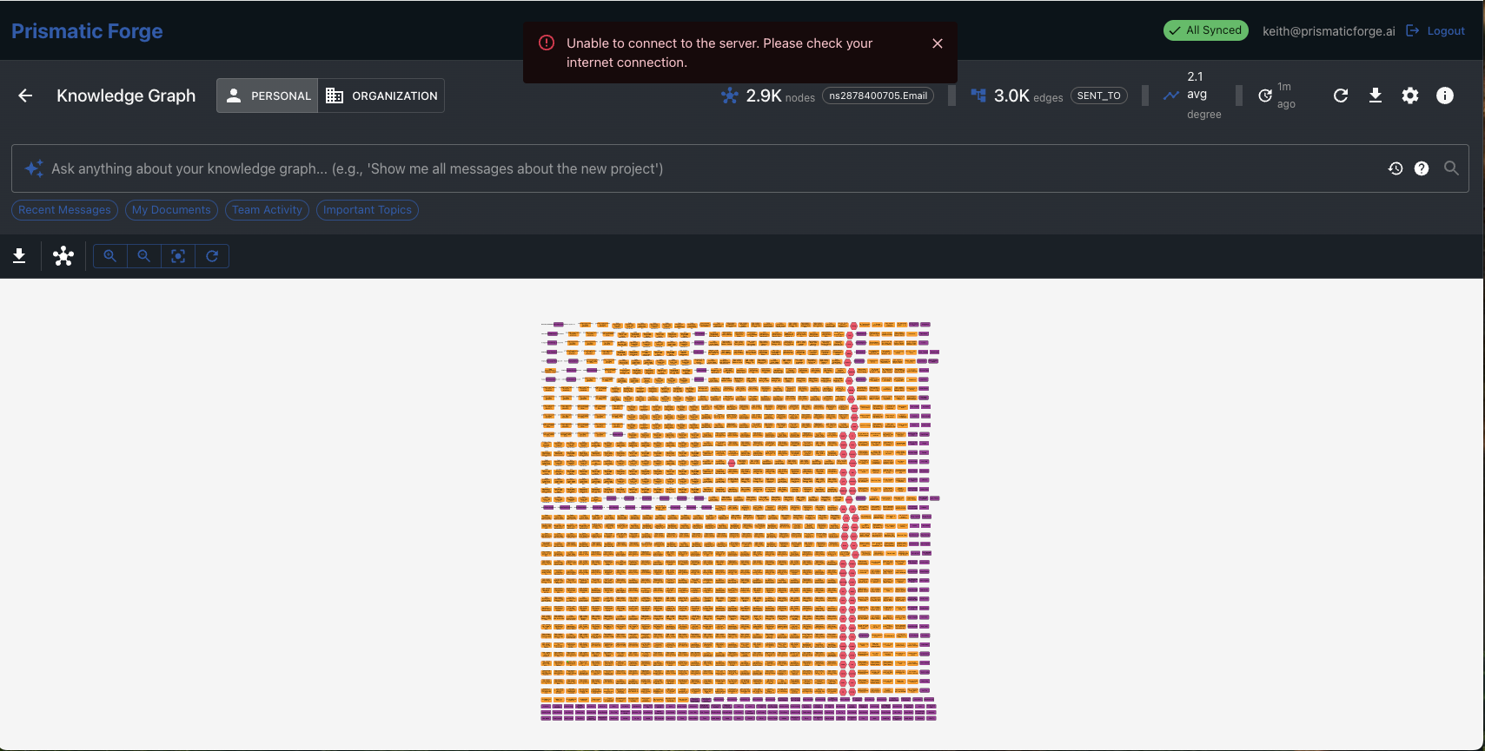Select the Recent Messages suggestion chip
The width and height of the screenshot is (1485, 751).
coord(64,210)
